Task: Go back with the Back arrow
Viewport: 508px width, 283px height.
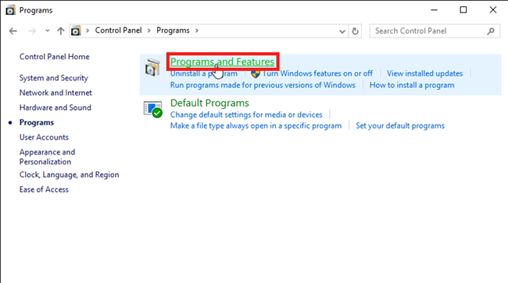Action: [13, 31]
